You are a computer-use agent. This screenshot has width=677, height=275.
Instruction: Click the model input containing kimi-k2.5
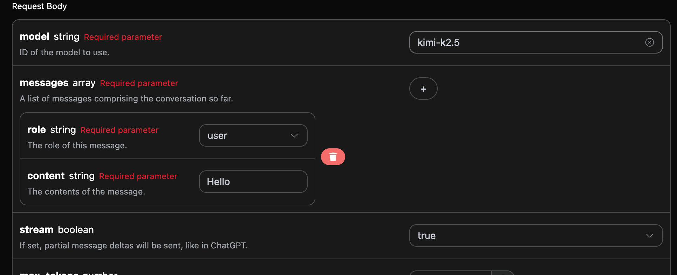(x=526, y=42)
